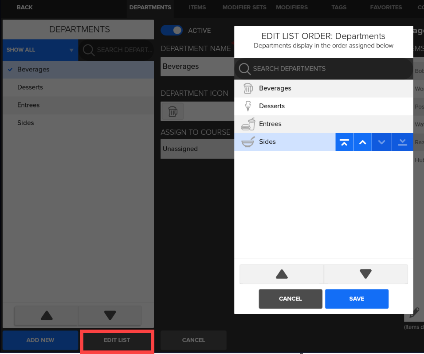
Task: Click the Beverages mug icon in dialog
Action: click(248, 88)
